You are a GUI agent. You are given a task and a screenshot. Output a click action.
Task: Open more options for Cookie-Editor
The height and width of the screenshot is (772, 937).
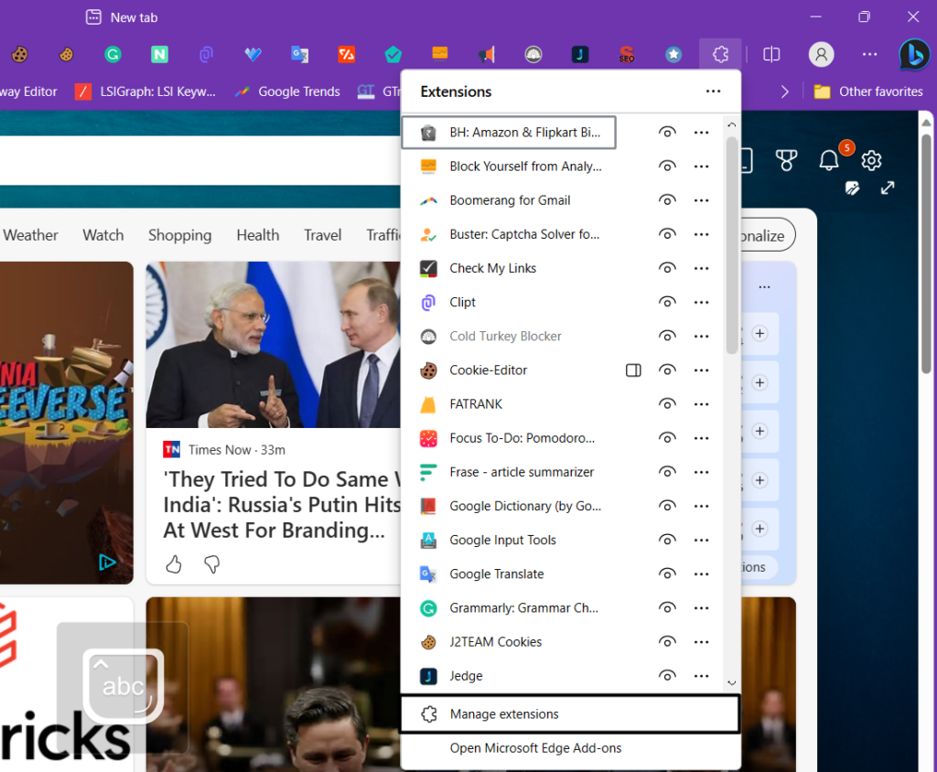point(701,370)
